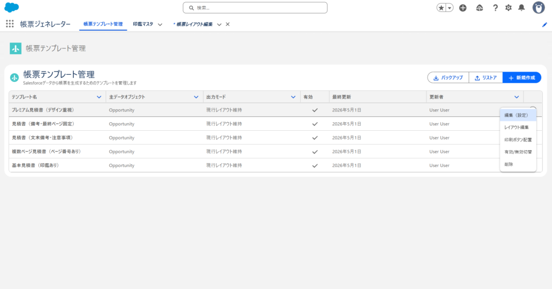Select the プレミアム見積書（デザイン重視） template name

coord(44,110)
